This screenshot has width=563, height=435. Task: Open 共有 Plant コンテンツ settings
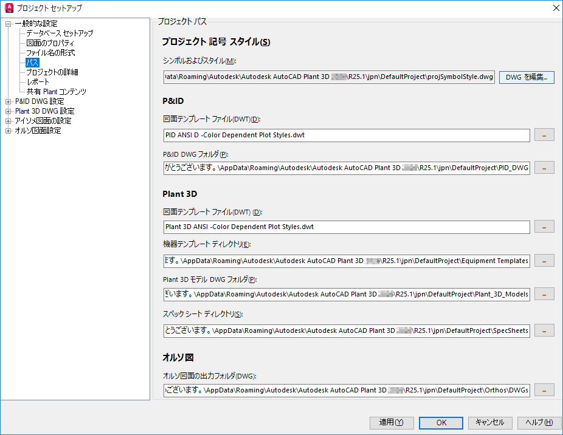tap(57, 92)
